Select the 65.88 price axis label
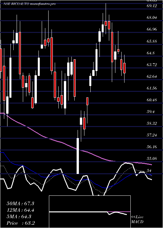 tap(152, 41)
